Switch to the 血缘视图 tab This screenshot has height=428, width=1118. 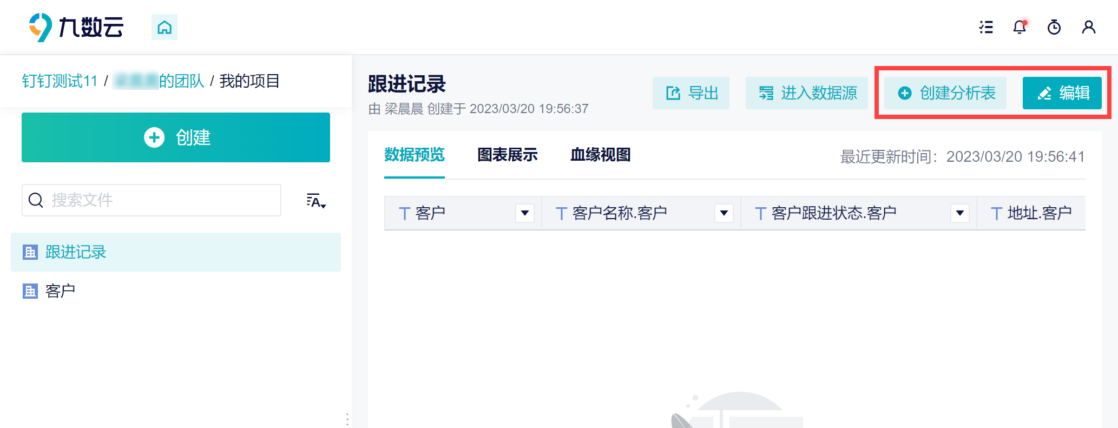pos(601,155)
